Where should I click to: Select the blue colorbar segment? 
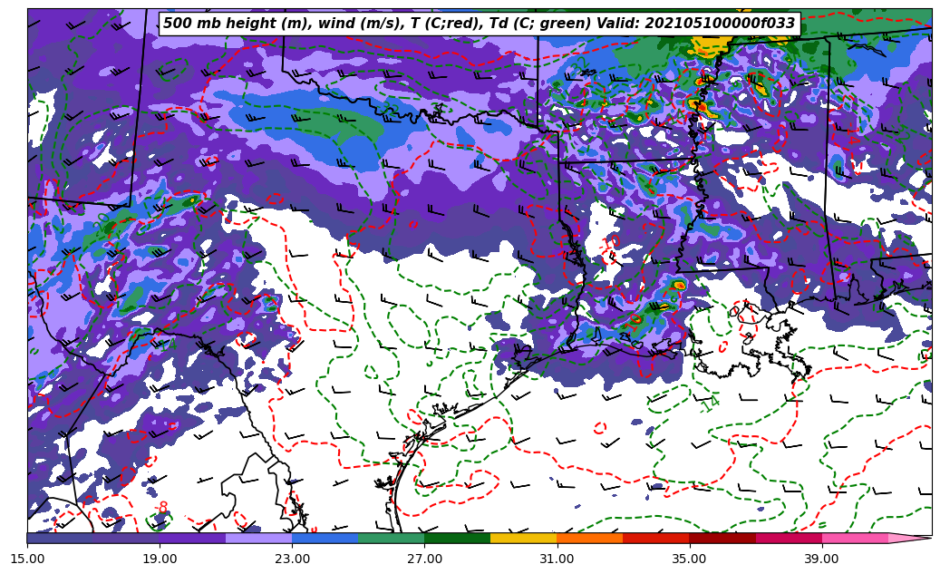point(325,538)
